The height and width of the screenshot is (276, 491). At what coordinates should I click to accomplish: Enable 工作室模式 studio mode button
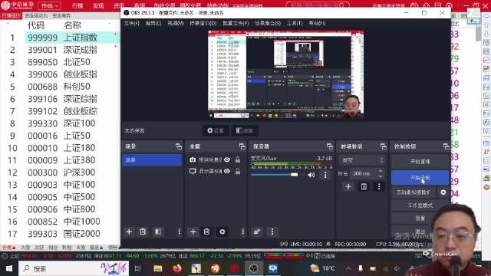420,205
